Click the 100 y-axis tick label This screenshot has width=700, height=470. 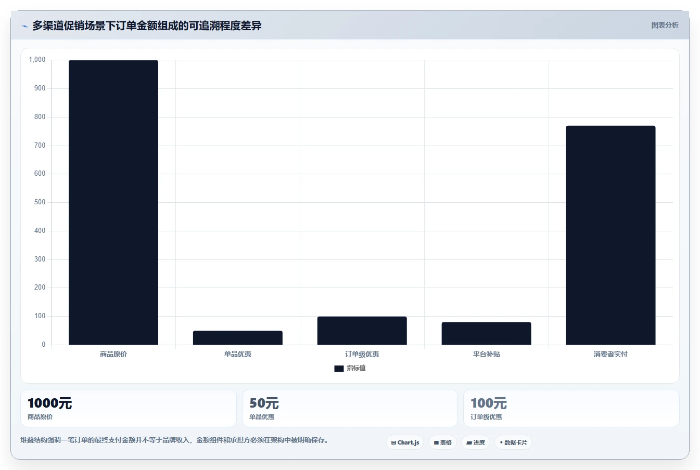[40, 316]
